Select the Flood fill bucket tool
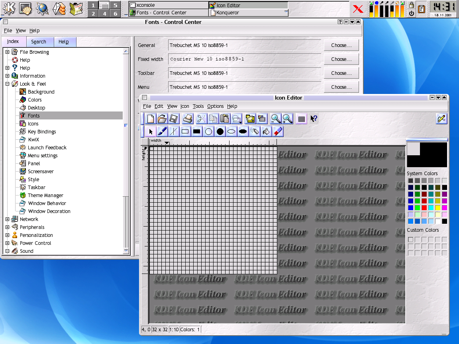This screenshot has height=344, width=459. pyautogui.click(x=266, y=132)
